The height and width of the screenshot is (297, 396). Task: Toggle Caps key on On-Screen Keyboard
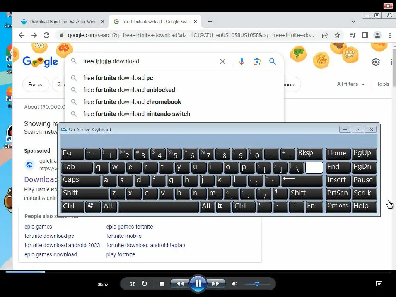point(81,180)
